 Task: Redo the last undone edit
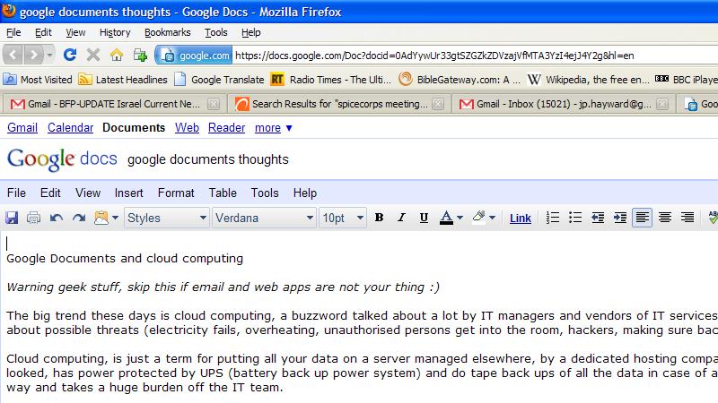(x=79, y=218)
